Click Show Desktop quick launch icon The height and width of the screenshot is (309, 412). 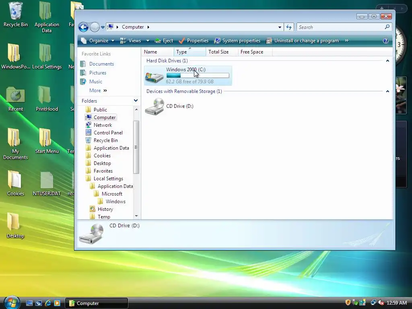pos(29,303)
